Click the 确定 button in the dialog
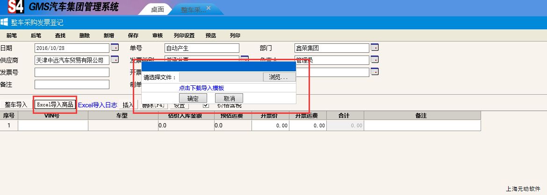Image resolution: width=547 pixels, height=195 pixels. [x=193, y=98]
